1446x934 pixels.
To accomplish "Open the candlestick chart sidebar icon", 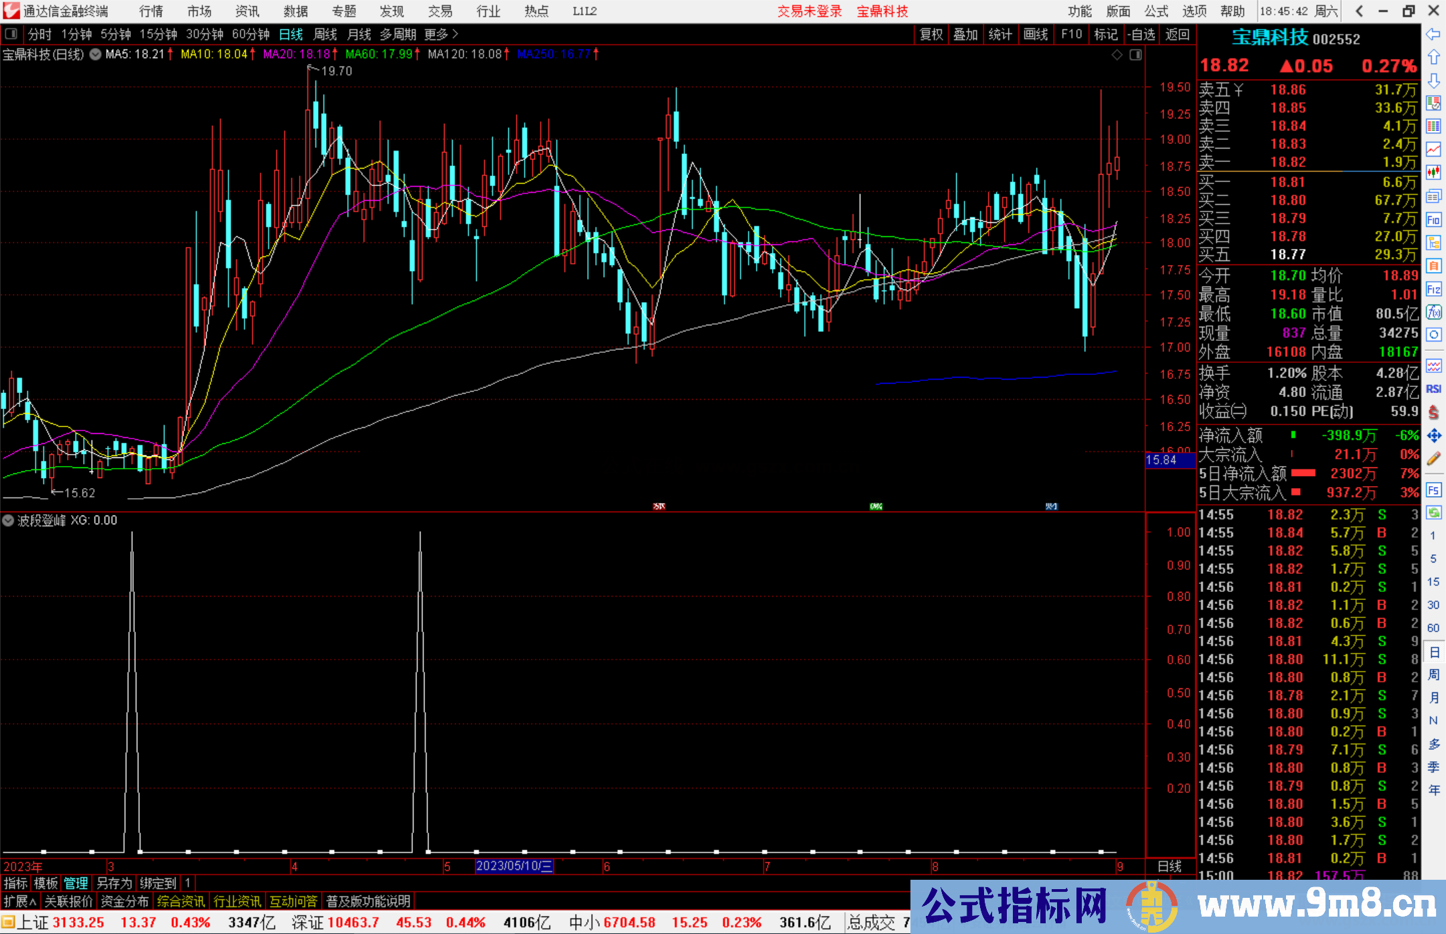I will pos(1433,172).
